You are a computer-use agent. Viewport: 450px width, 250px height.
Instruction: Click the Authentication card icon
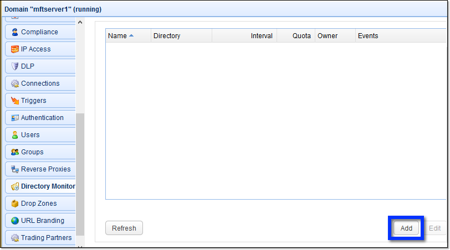15,118
